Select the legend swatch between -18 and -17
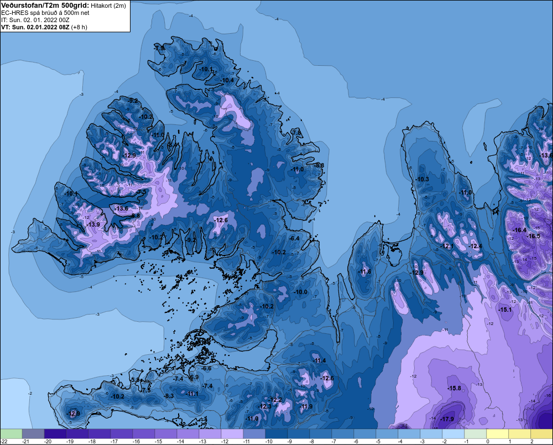Screen dimensions: 553x445 click(x=100, y=434)
